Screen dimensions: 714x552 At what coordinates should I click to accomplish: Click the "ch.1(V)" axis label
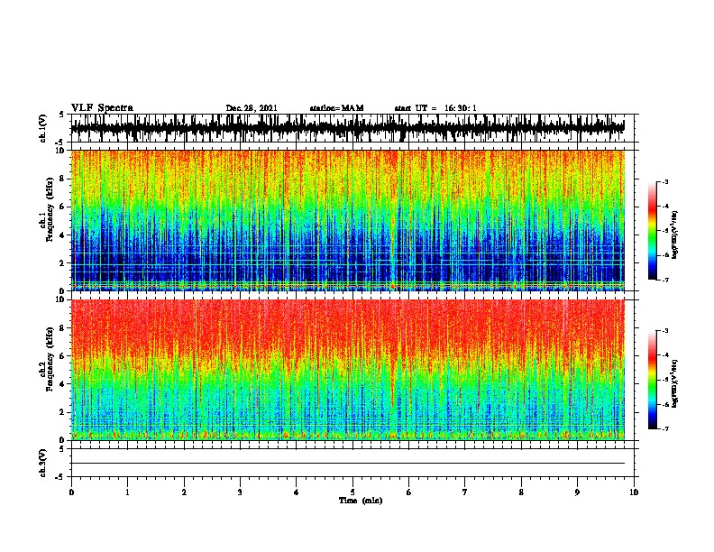coord(43,128)
